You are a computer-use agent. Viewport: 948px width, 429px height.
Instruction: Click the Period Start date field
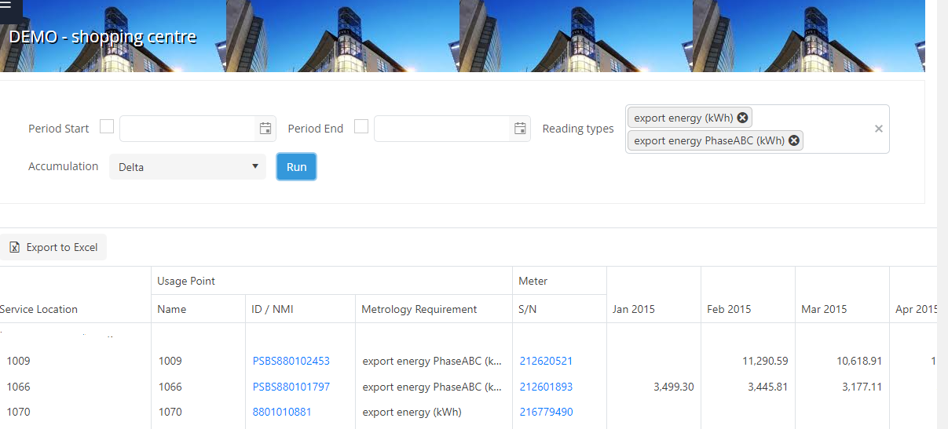click(x=188, y=129)
